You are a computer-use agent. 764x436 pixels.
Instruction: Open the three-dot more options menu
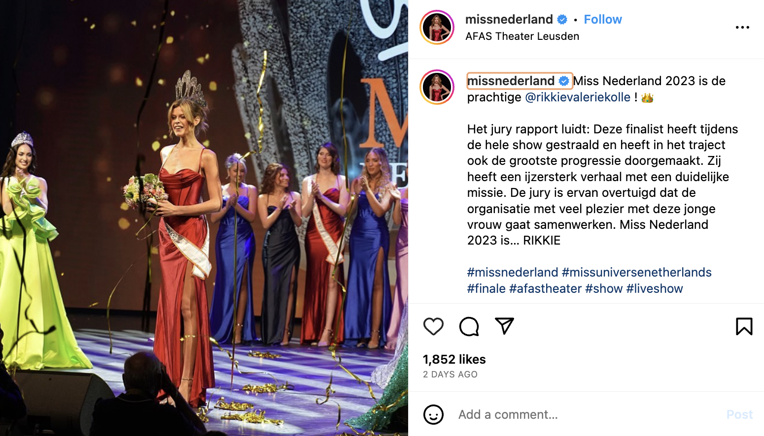[x=742, y=28]
